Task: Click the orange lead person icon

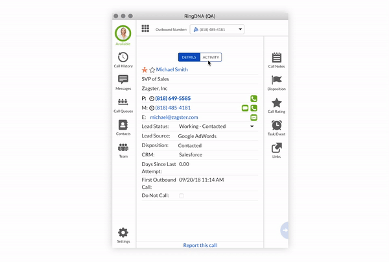Action: (145, 70)
